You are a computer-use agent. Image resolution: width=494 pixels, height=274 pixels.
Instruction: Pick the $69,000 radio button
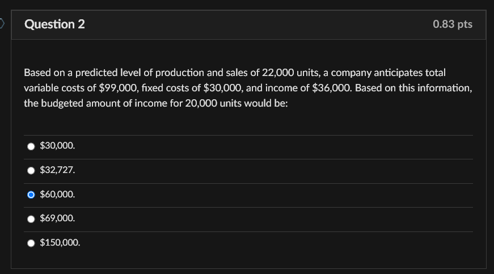pyautogui.click(x=31, y=219)
